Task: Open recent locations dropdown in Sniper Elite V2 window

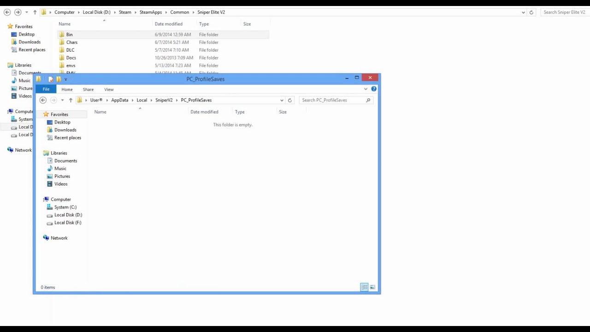Action: click(26, 12)
